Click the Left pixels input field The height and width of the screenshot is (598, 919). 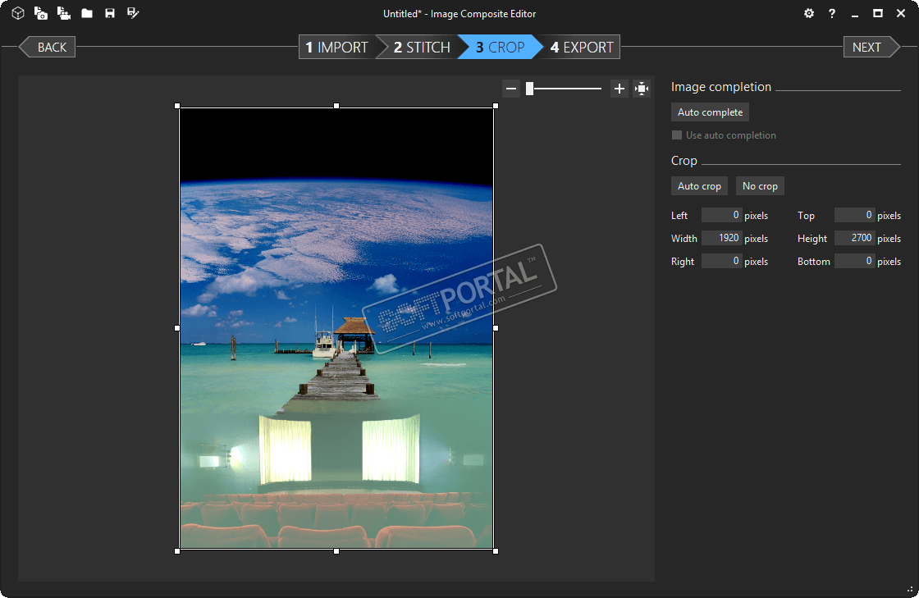point(721,215)
